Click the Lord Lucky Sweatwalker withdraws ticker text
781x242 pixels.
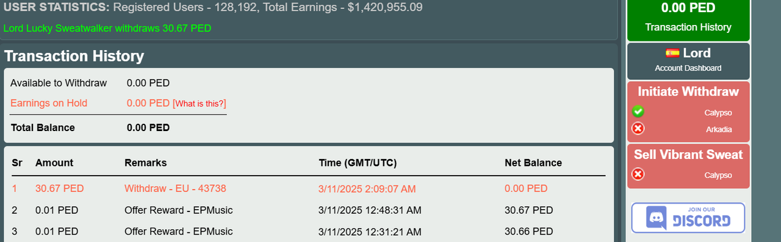click(x=107, y=29)
